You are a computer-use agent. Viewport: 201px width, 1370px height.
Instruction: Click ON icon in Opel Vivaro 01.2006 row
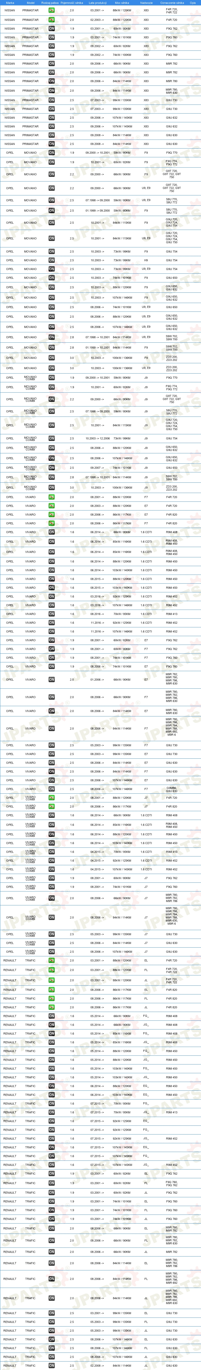tap(51, 680)
